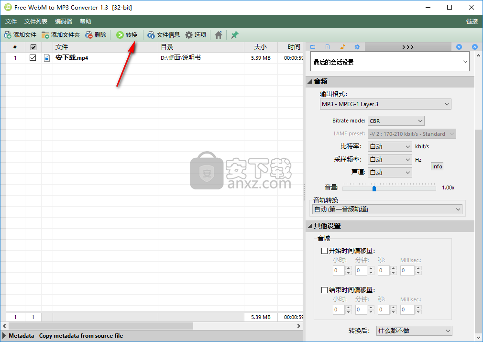
Task: Open the 帮助 menu
Action: (85, 21)
